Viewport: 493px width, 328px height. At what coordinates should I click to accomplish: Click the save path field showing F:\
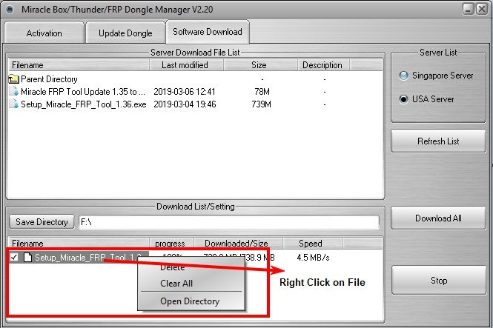coord(229,222)
